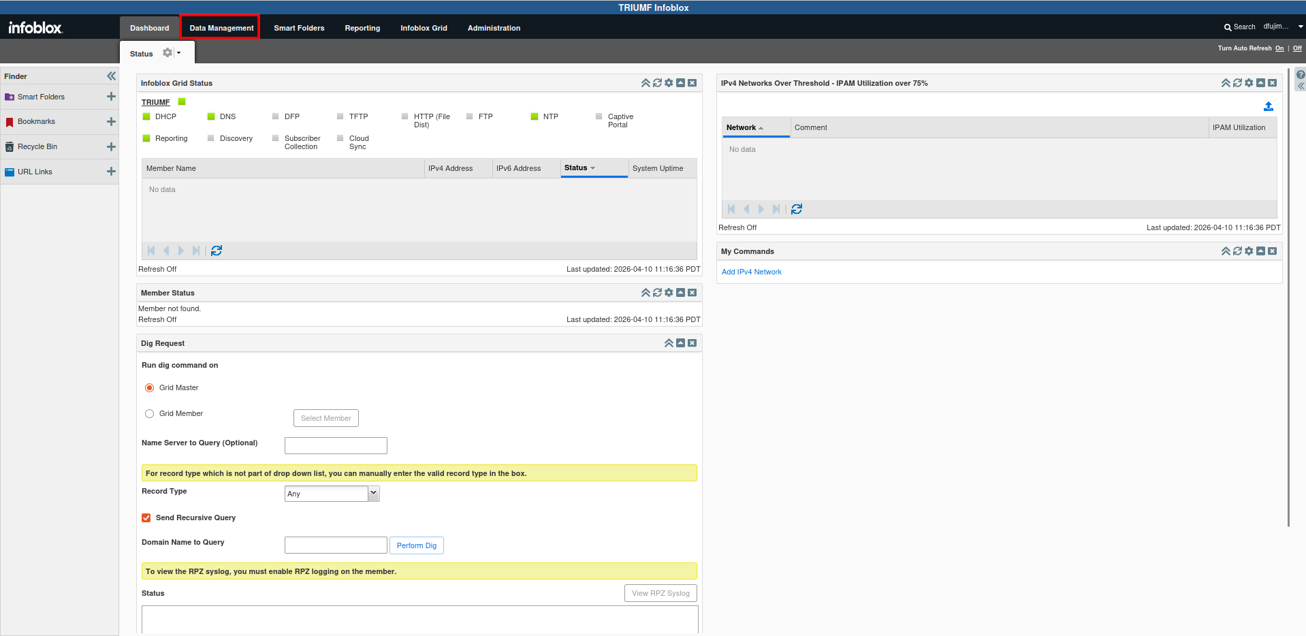
Task: Select the Grid Member radio button
Action: click(150, 414)
